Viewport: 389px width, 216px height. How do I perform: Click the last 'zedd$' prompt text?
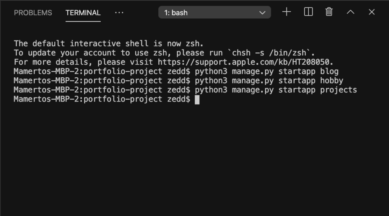tap(179, 99)
